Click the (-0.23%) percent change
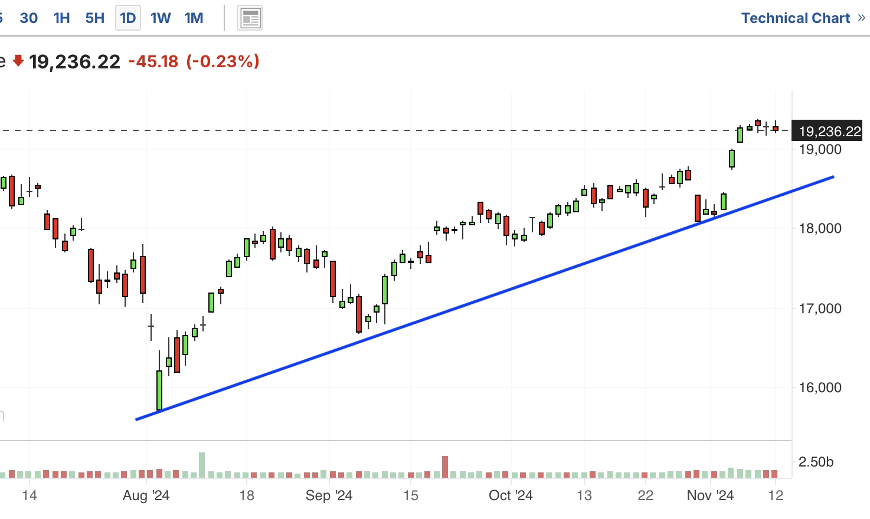This screenshot has height=519, width=870. pyautogui.click(x=223, y=61)
